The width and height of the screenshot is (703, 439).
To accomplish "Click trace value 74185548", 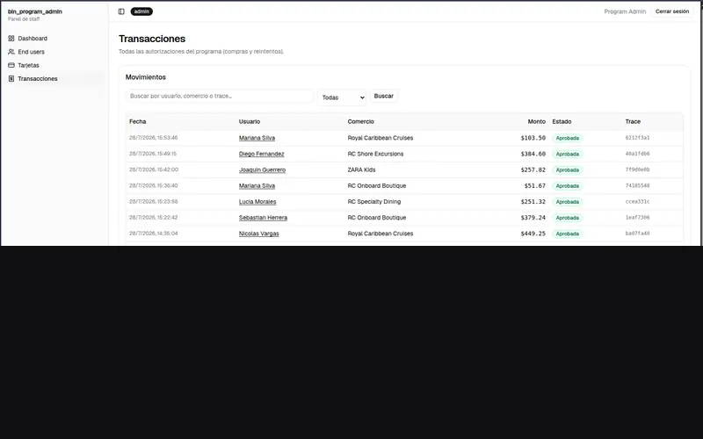I will tap(638, 186).
